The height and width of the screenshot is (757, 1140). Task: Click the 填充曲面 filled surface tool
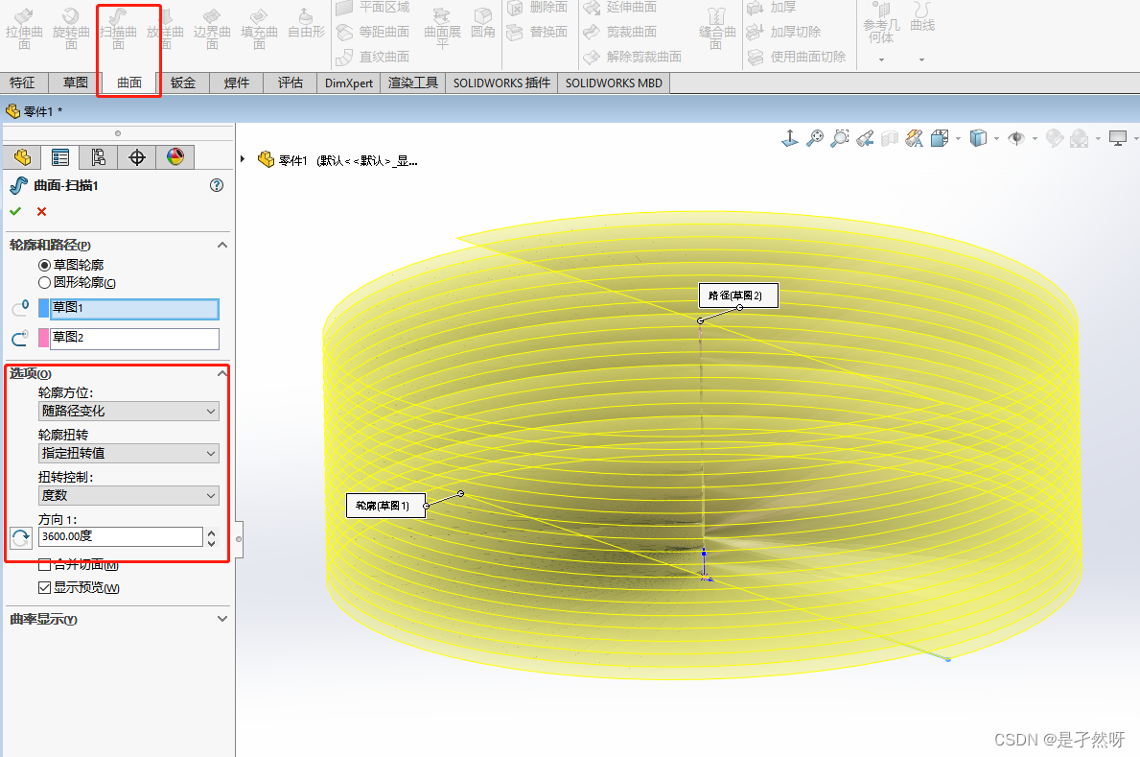[x=259, y=29]
